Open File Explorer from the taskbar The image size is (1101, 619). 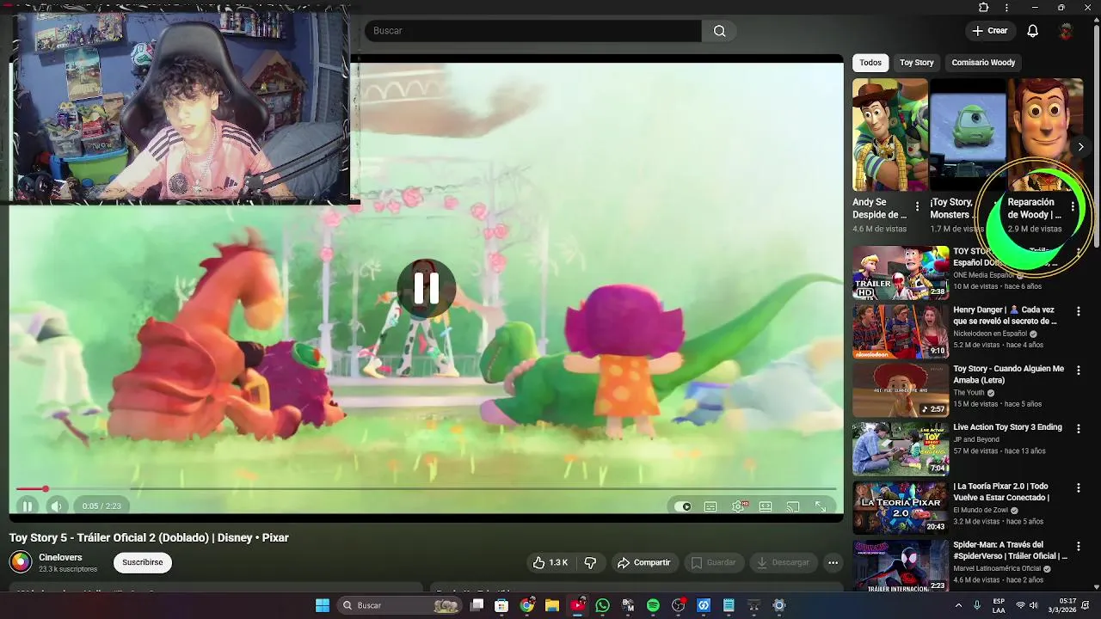(x=551, y=605)
